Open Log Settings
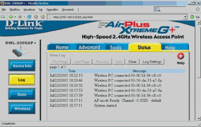 pyautogui.click(x=152, y=62)
